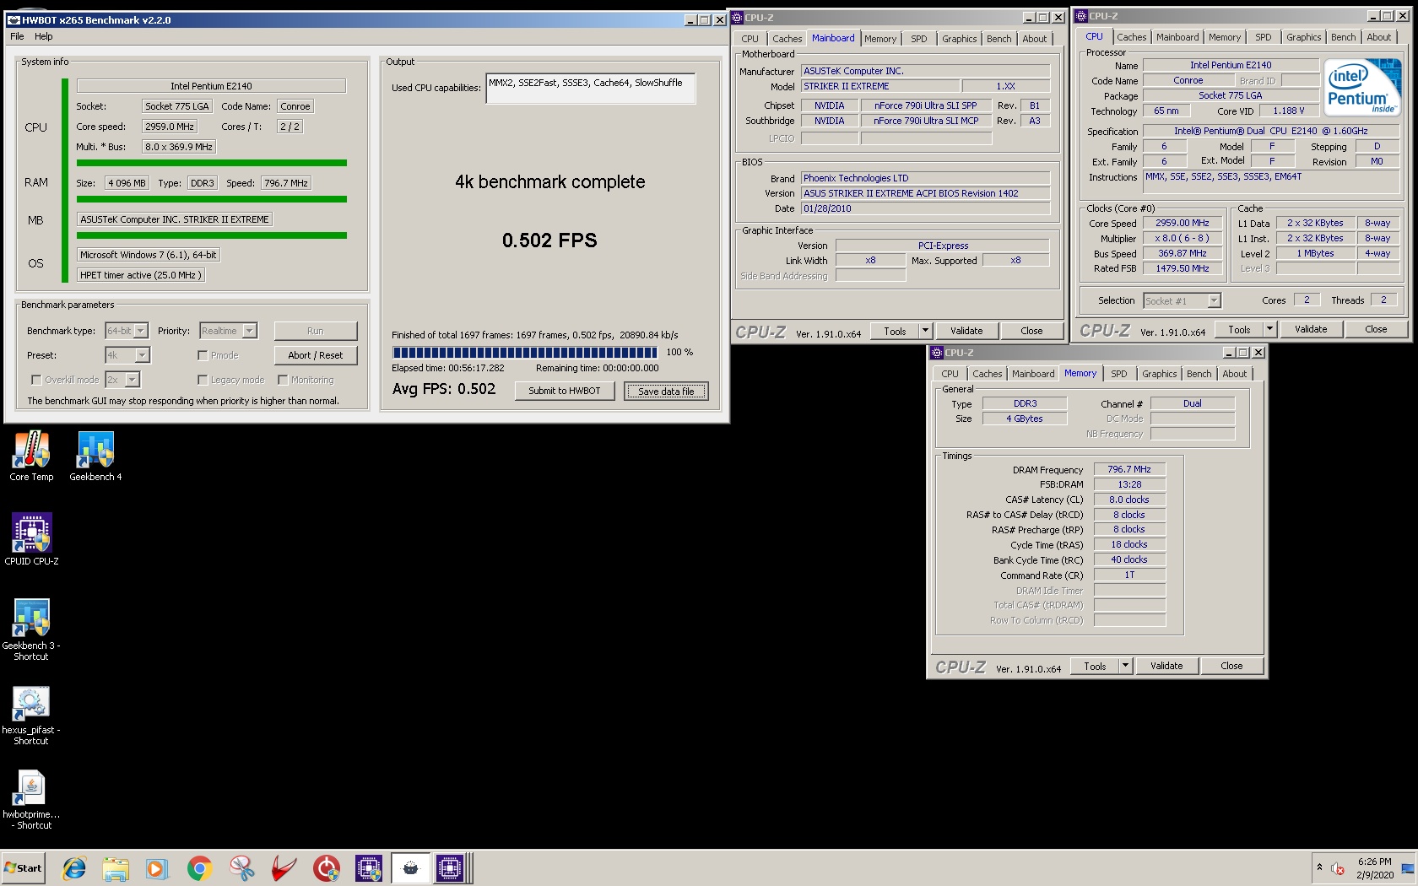Click Close in the Intel Pentium CPU-Z window
The width and height of the screenshot is (1418, 886).
pyautogui.click(x=1376, y=329)
